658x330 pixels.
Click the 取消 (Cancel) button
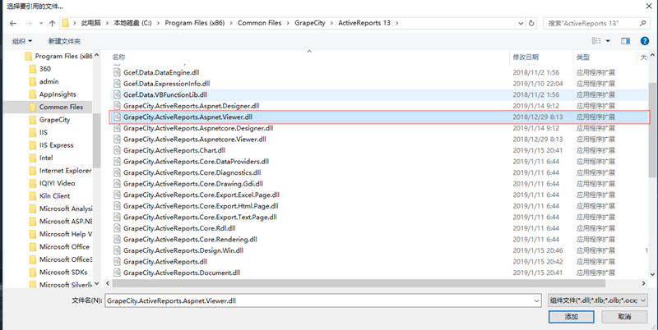point(623,317)
